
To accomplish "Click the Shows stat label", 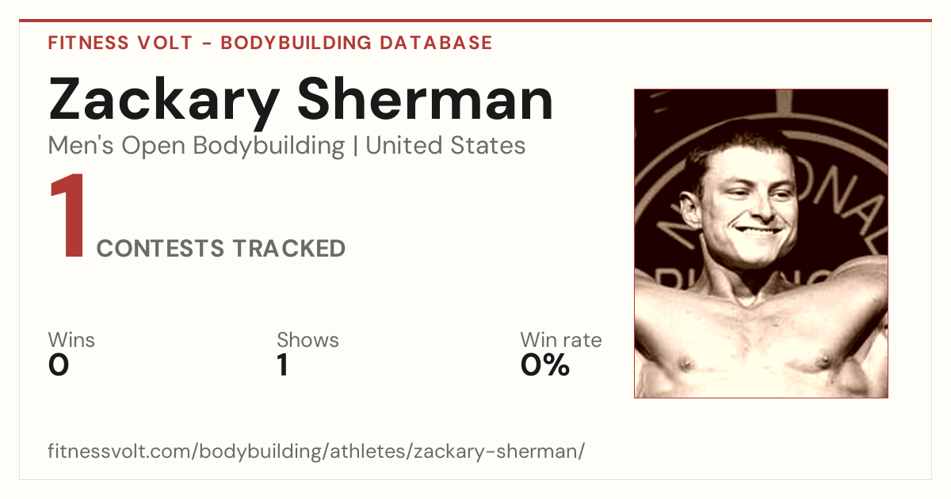I will point(307,340).
